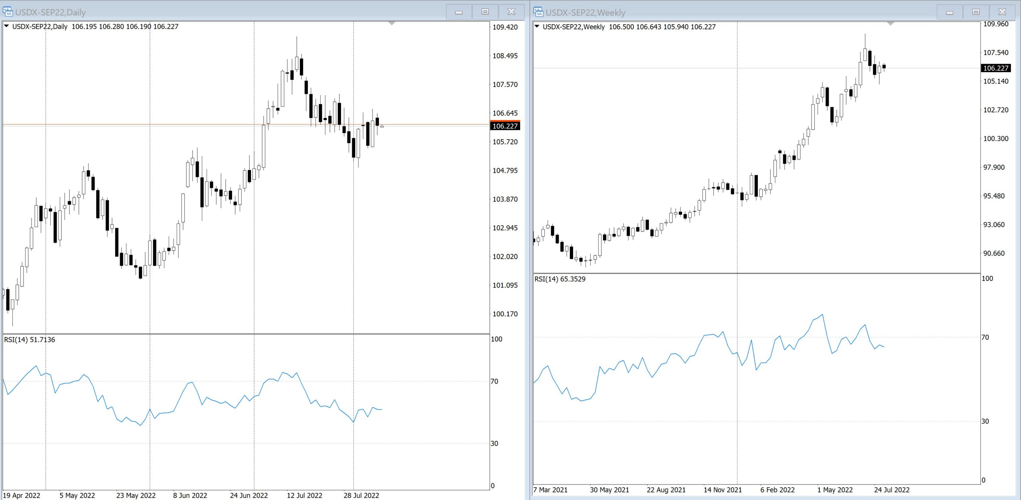Maximize the USDX-SEP22,Daily chart window
Image resolution: width=1021 pixels, height=500 pixels.
[485, 12]
